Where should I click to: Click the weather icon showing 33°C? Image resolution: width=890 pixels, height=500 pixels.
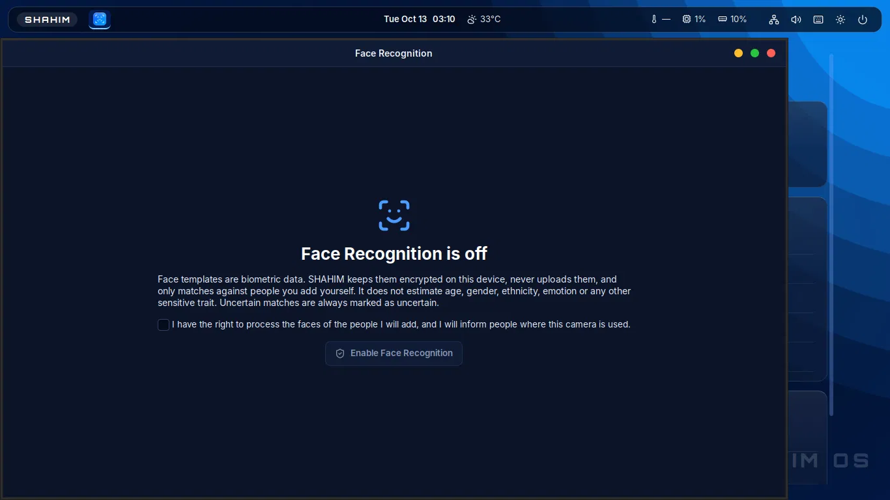(472, 20)
